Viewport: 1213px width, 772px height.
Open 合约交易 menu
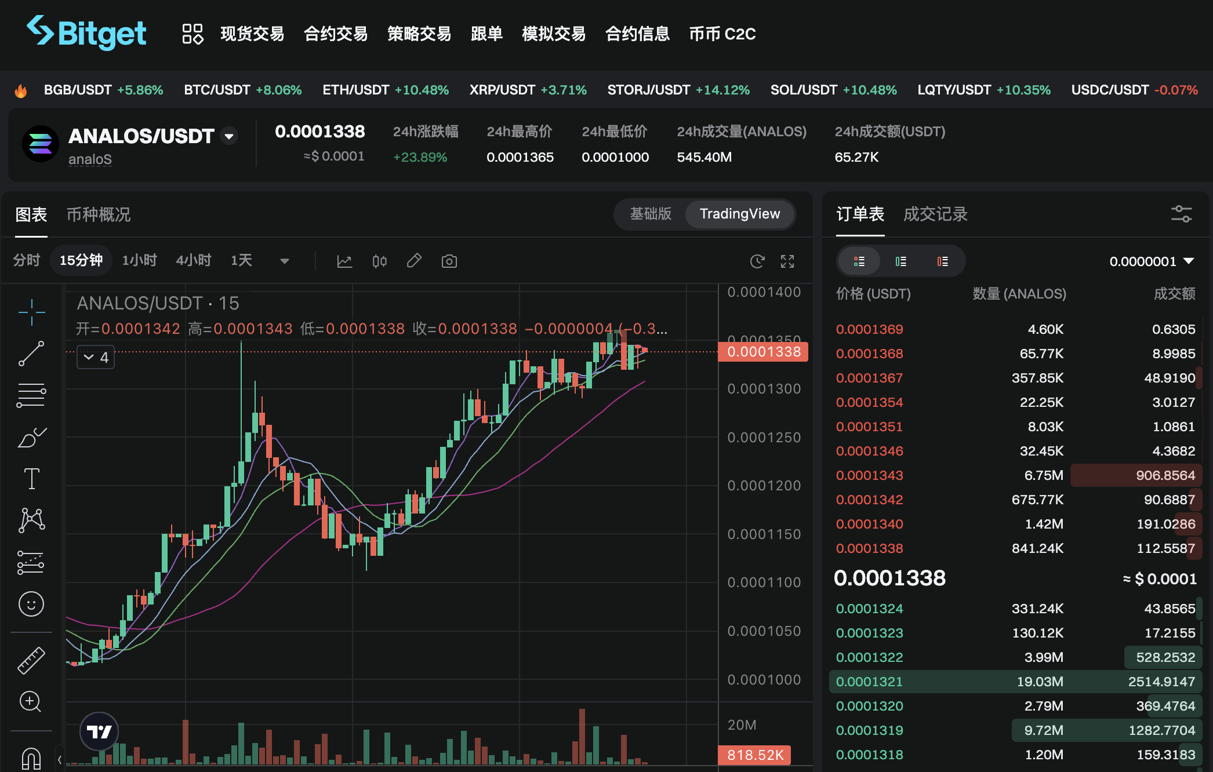point(336,34)
